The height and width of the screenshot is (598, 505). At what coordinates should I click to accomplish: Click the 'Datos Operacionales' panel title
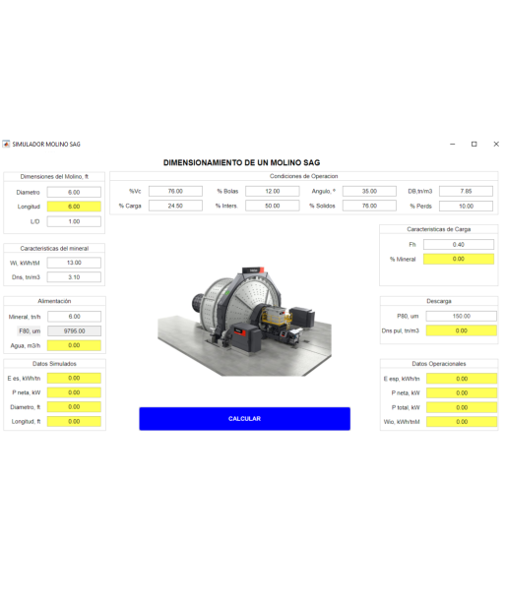439,364
